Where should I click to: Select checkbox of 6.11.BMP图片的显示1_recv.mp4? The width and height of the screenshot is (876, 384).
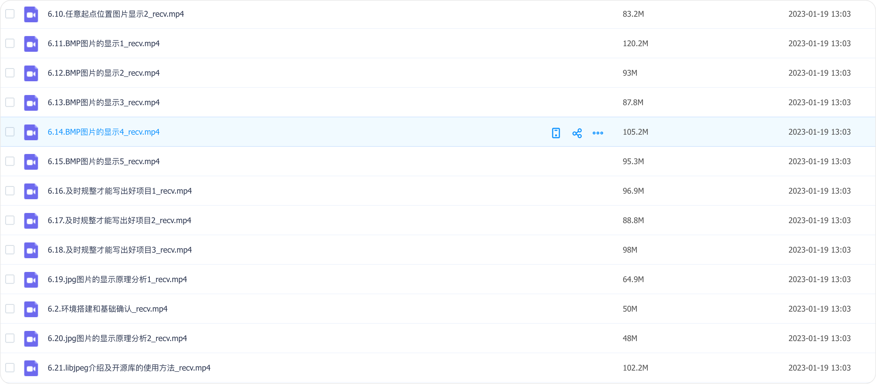pyautogui.click(x=10, y=43)
